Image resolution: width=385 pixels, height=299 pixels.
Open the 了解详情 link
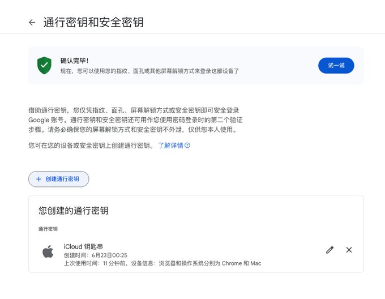[x=170, y=146]
